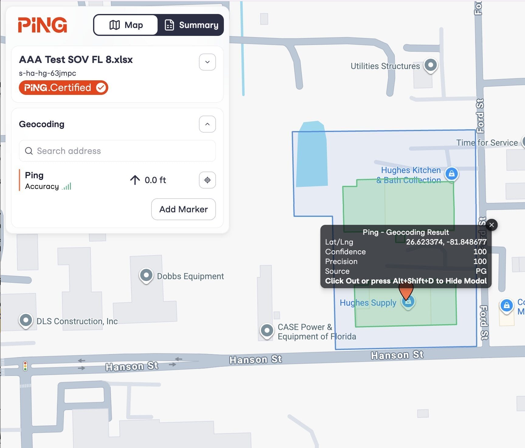Switch to the Map tab
The width and height of the screenshot is (525, 448).
[126, 25]
